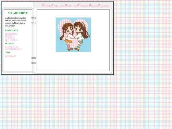Click the star icon before PROJECTS
The width and height of the screenshot is (172, 129).
click(66, 5)
